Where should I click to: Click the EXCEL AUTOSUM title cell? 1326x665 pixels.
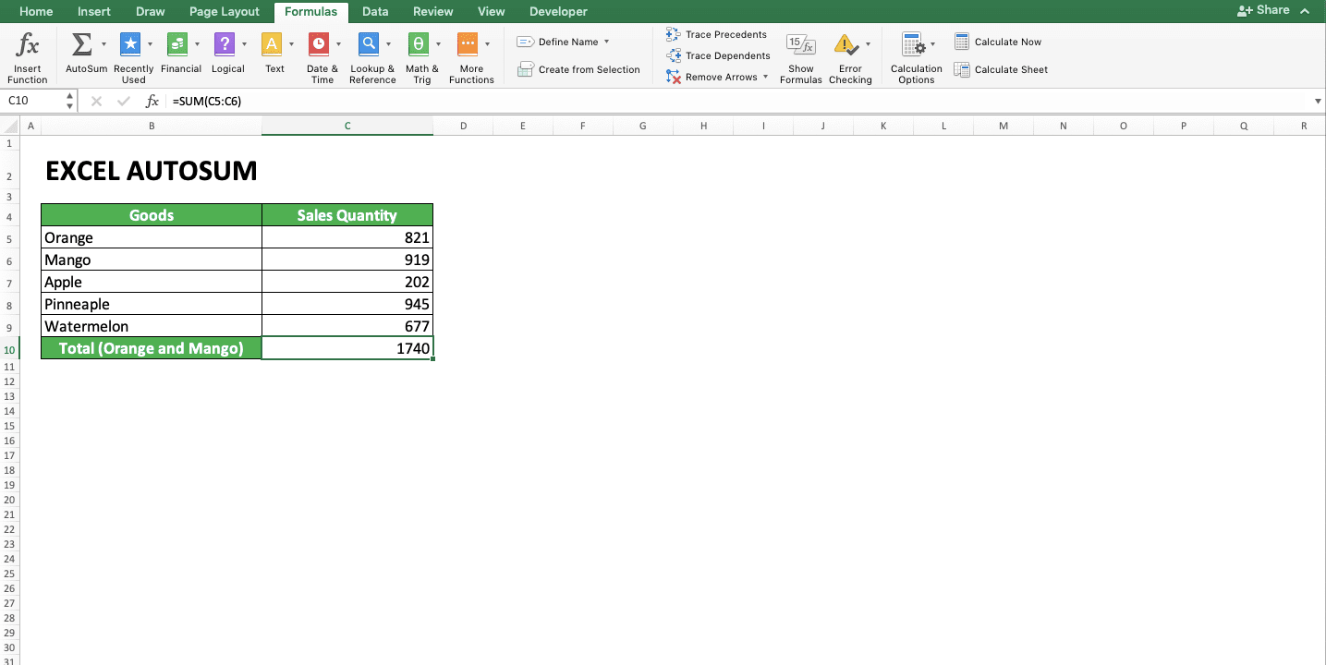point(152,171)
